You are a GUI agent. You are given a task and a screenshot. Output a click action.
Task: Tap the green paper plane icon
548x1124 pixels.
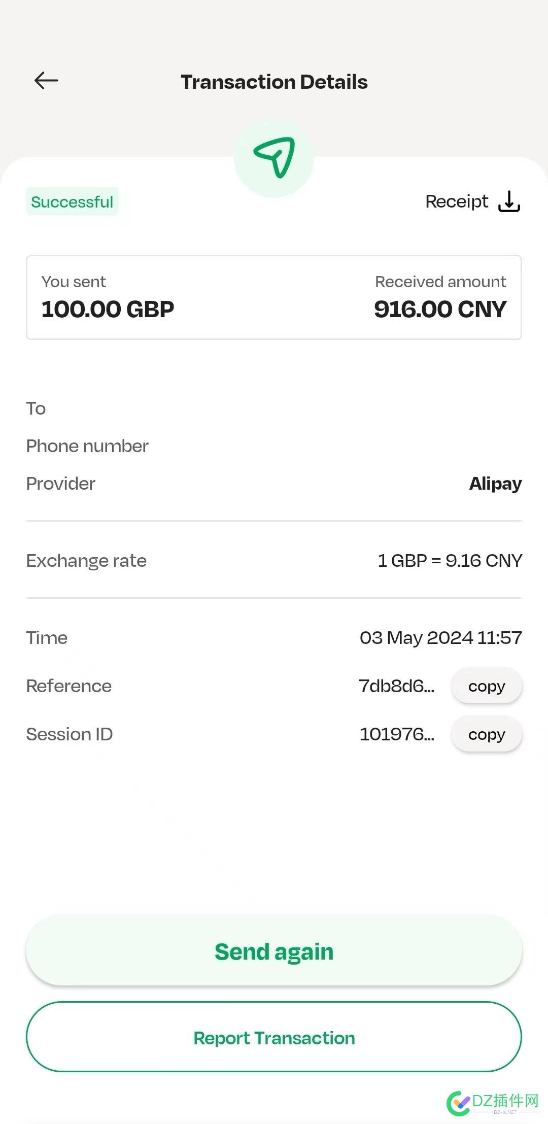click(x=275, y=157)
